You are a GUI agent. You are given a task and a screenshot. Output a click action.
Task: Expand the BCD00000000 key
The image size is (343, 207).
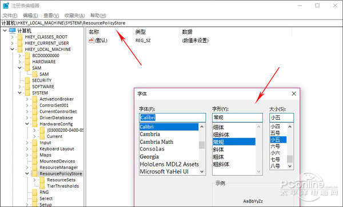[x=19, y=56]
